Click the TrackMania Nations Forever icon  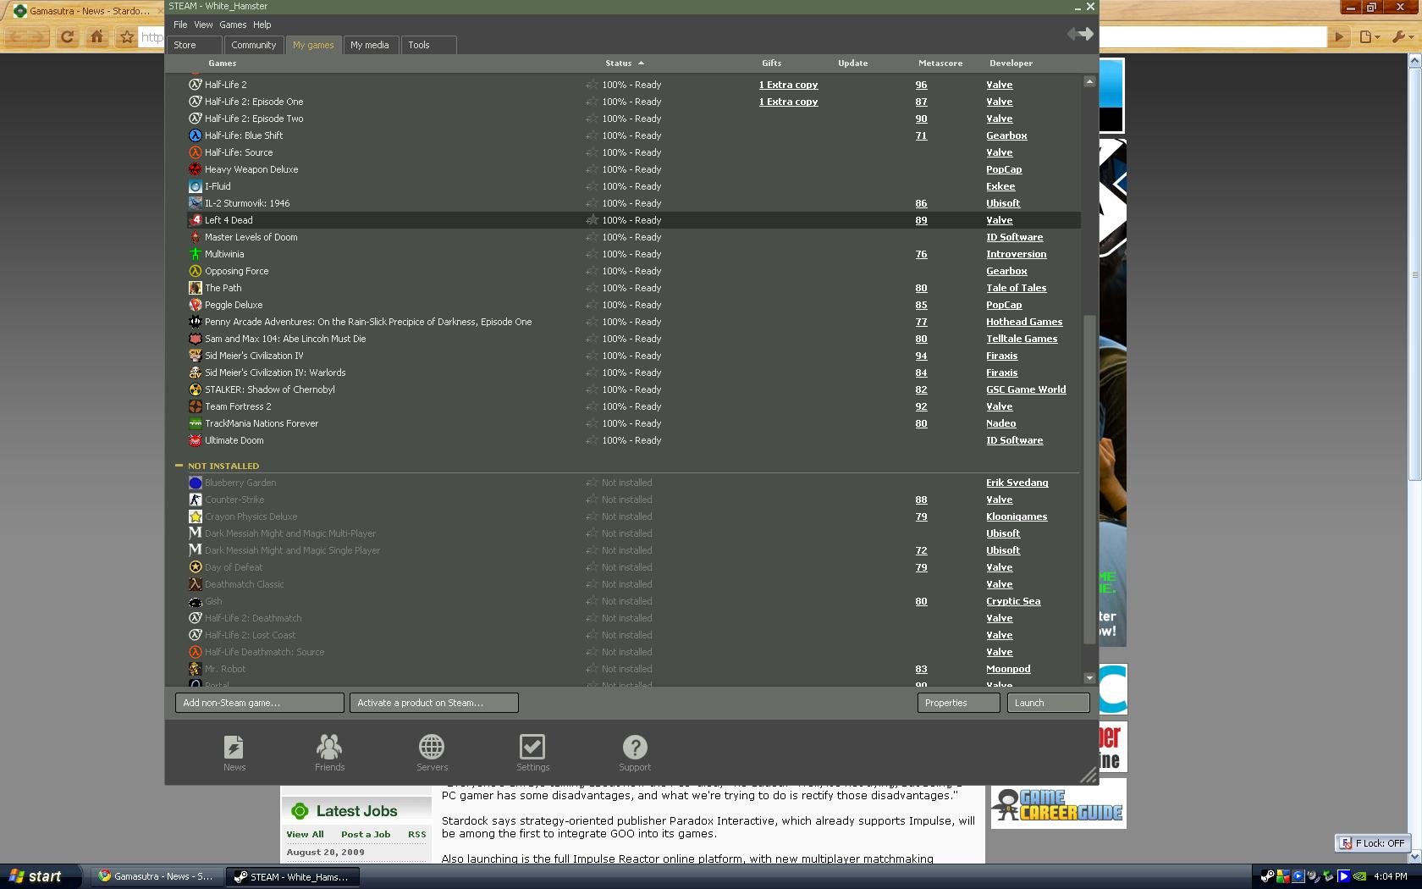tap(196, 423)
